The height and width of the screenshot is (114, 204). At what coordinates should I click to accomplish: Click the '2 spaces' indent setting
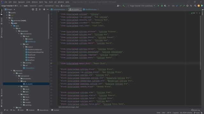pyautogui.click(x=176, y=113)
